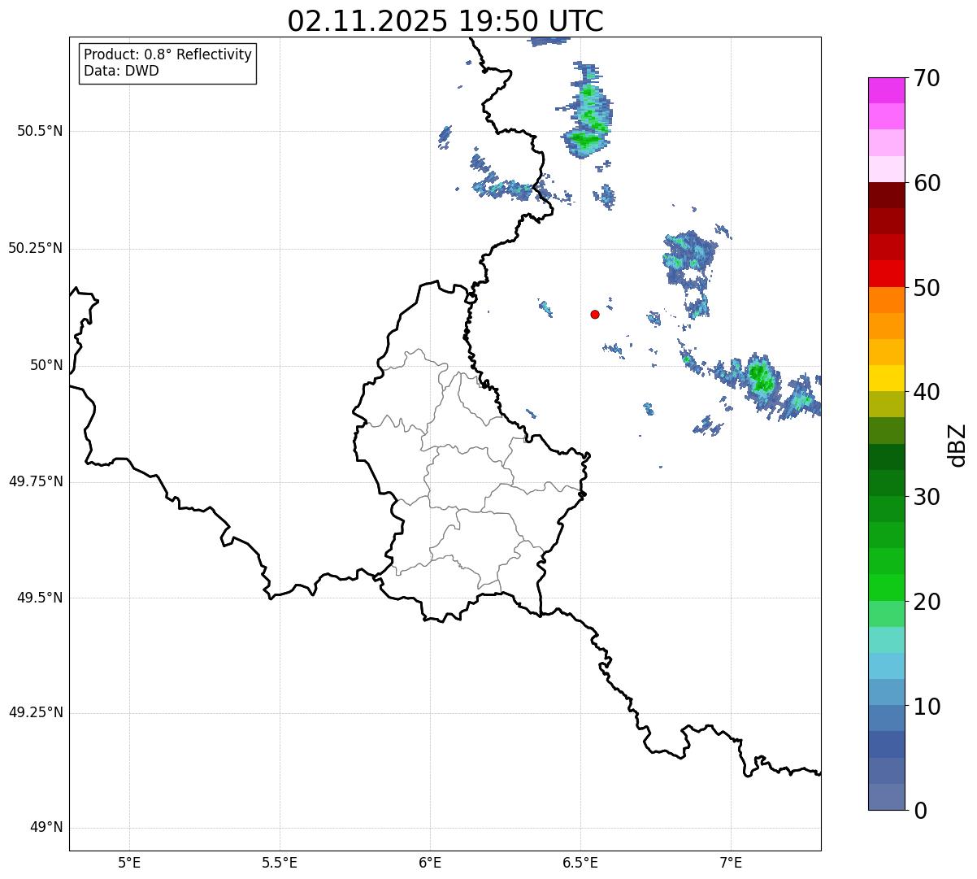Viewport: 977px width, 879px height.
Task: Click the 20 tick on colorbar
Action: point(927,602)
